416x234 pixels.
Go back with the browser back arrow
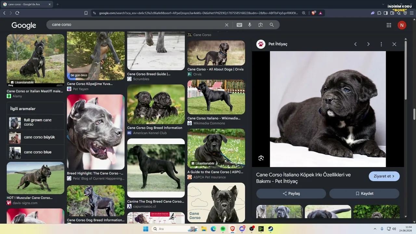pos(4,13)
